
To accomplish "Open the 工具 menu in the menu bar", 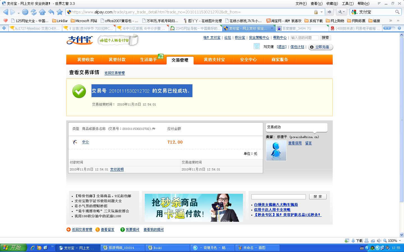I will click(x=347, y=3).
